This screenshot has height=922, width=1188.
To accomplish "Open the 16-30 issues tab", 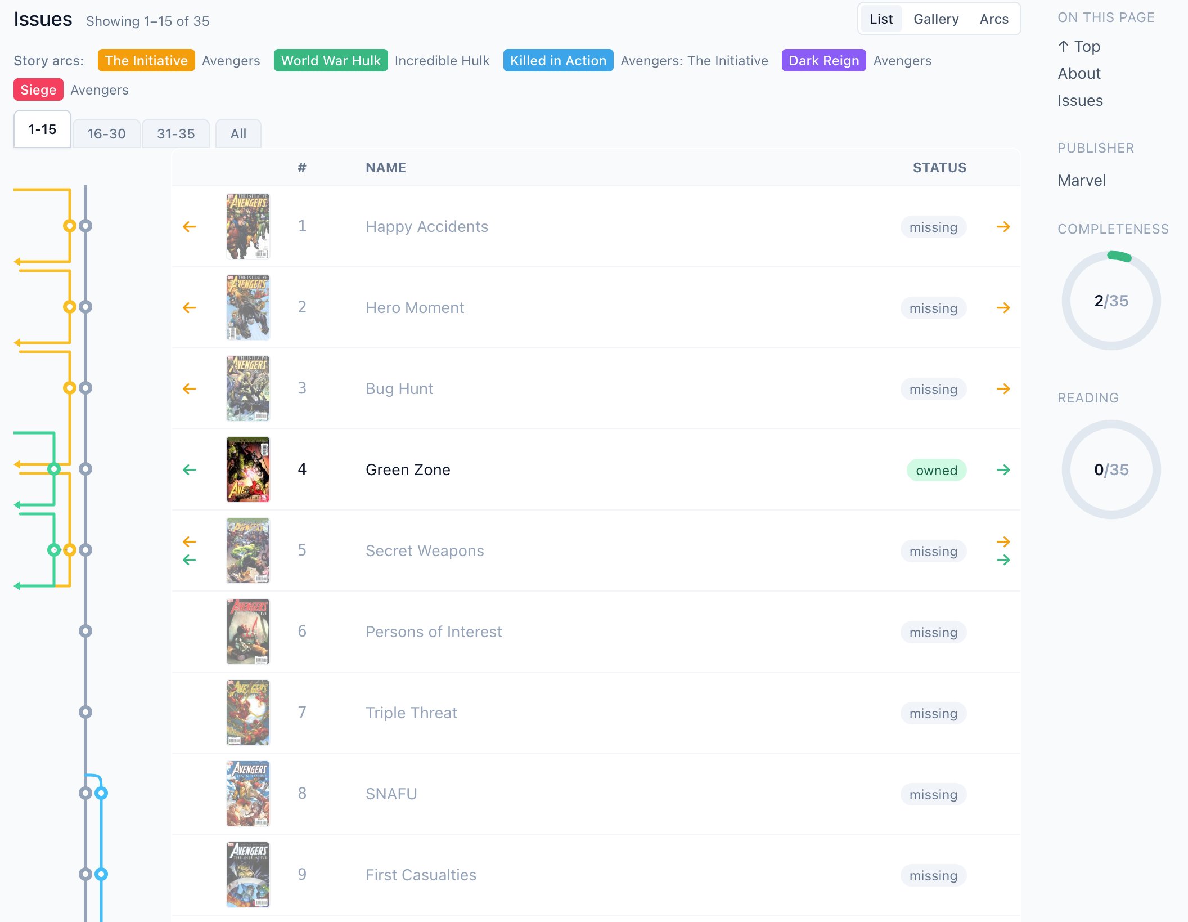I will pyautogui.click(x=106, y=134).
